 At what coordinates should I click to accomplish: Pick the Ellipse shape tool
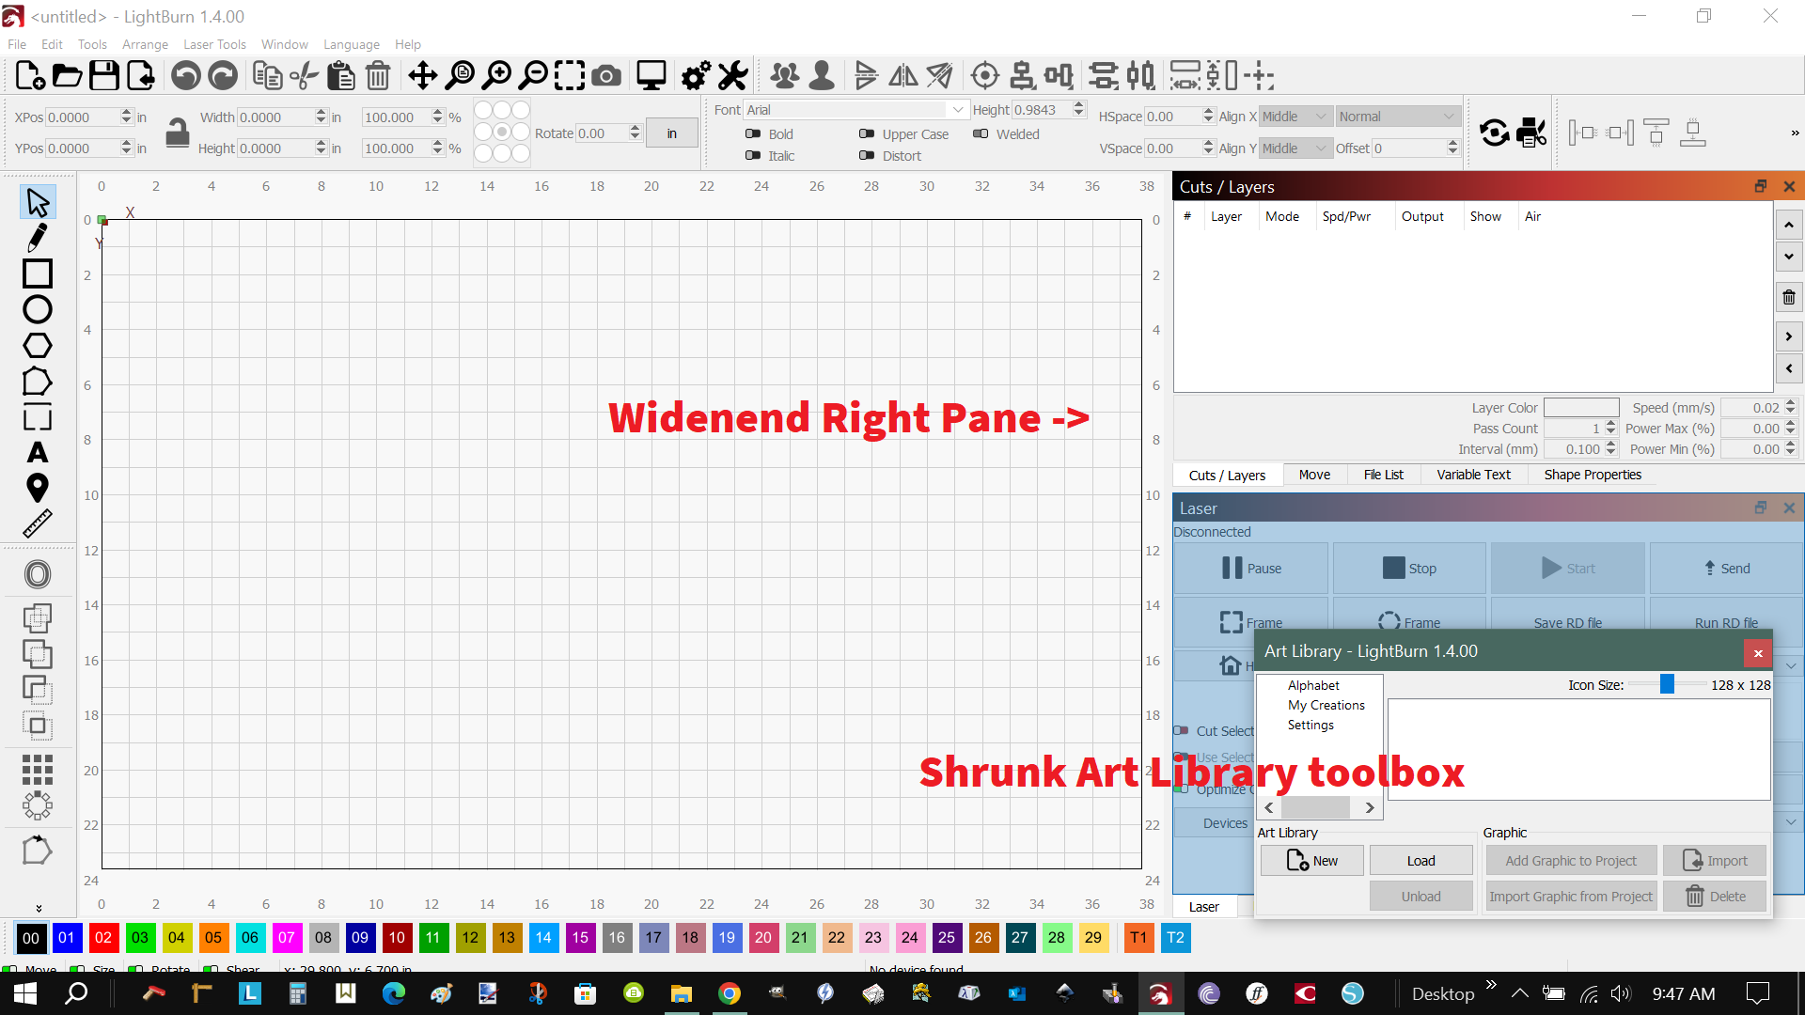click(38, 309)
